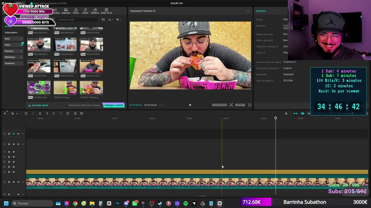This screenshot has height=208, width=371.
Task: Click the Começar a cortar button
Action: point(114,105)
